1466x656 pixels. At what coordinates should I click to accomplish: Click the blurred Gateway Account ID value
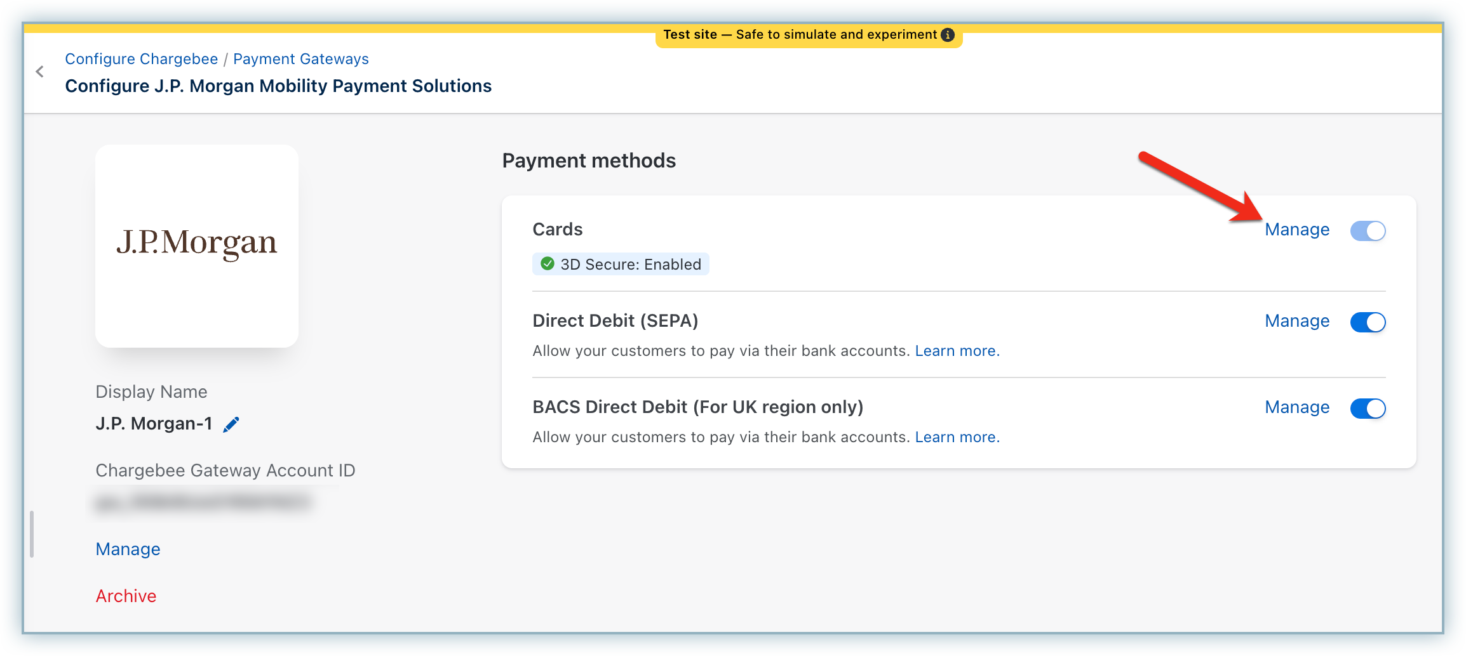click(203, 503)
